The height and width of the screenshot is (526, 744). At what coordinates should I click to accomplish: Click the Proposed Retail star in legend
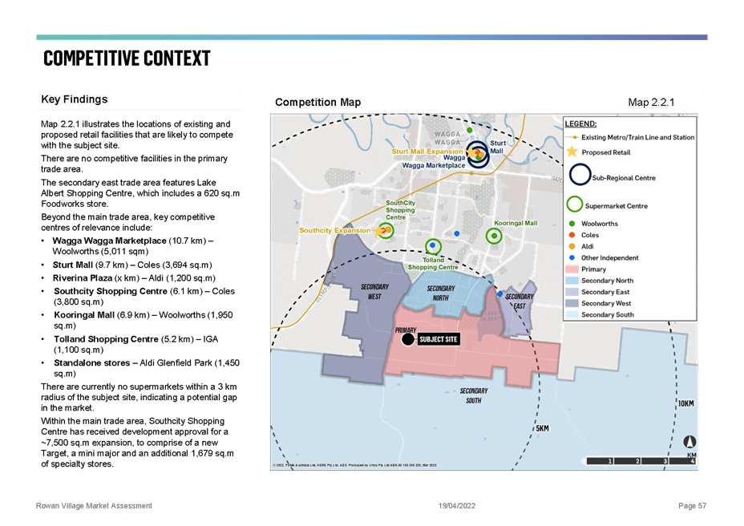pos(572,152)
